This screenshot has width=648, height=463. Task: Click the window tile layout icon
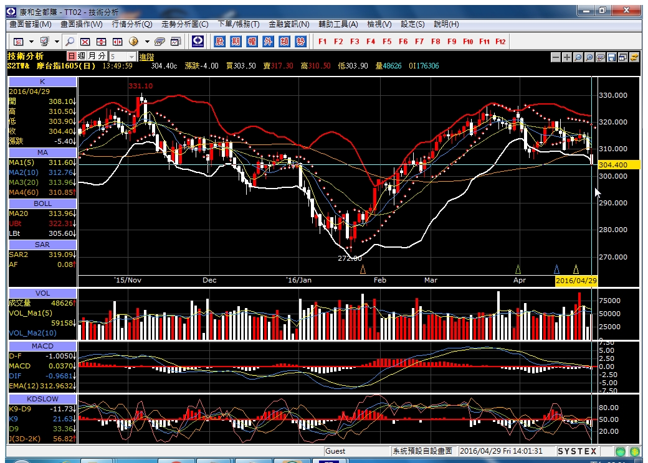pos(623,57)
